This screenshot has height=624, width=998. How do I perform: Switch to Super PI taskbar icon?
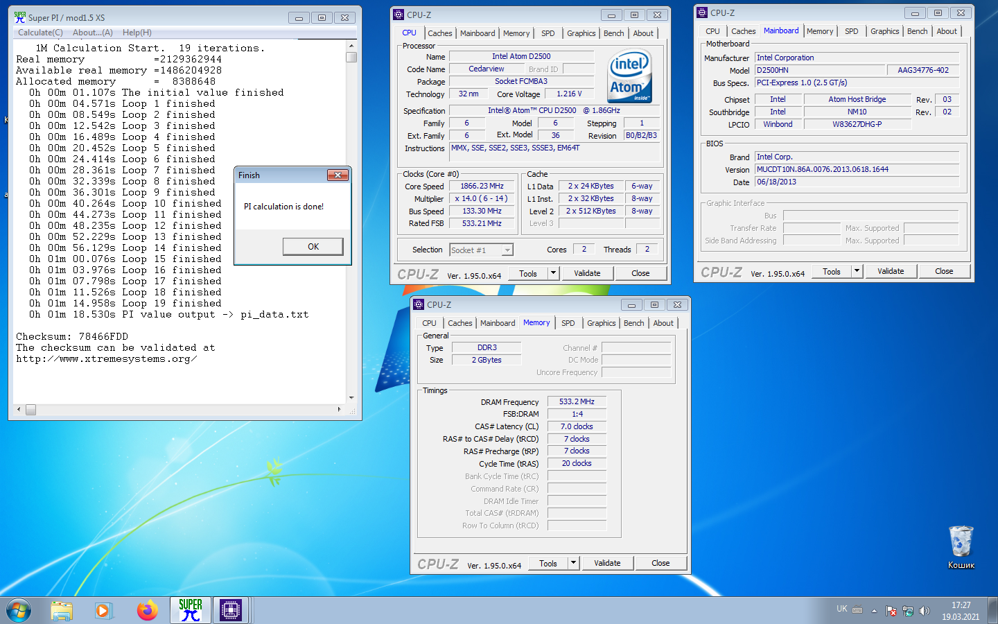coord(190,610)
